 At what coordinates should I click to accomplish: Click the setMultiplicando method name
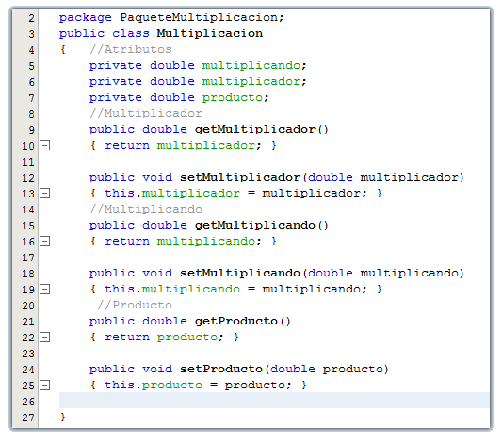(x=240, y=273)
